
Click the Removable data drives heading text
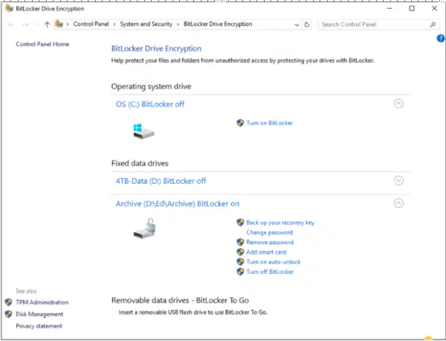(x=180, y=300)
